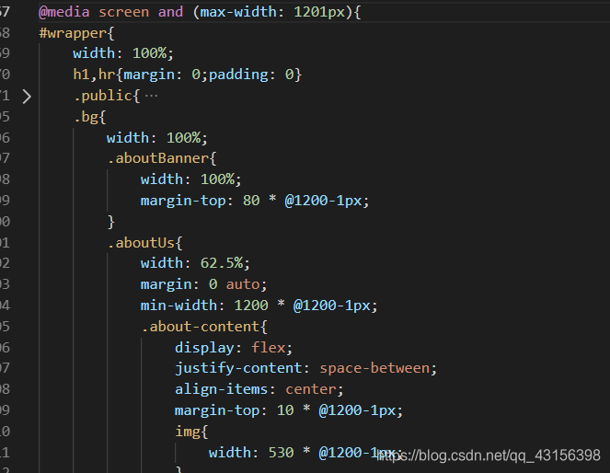The height and width of the screenshot is (473, 610).
Task: Click the 'min-width: 1200' line
Action: click(259, 306)
